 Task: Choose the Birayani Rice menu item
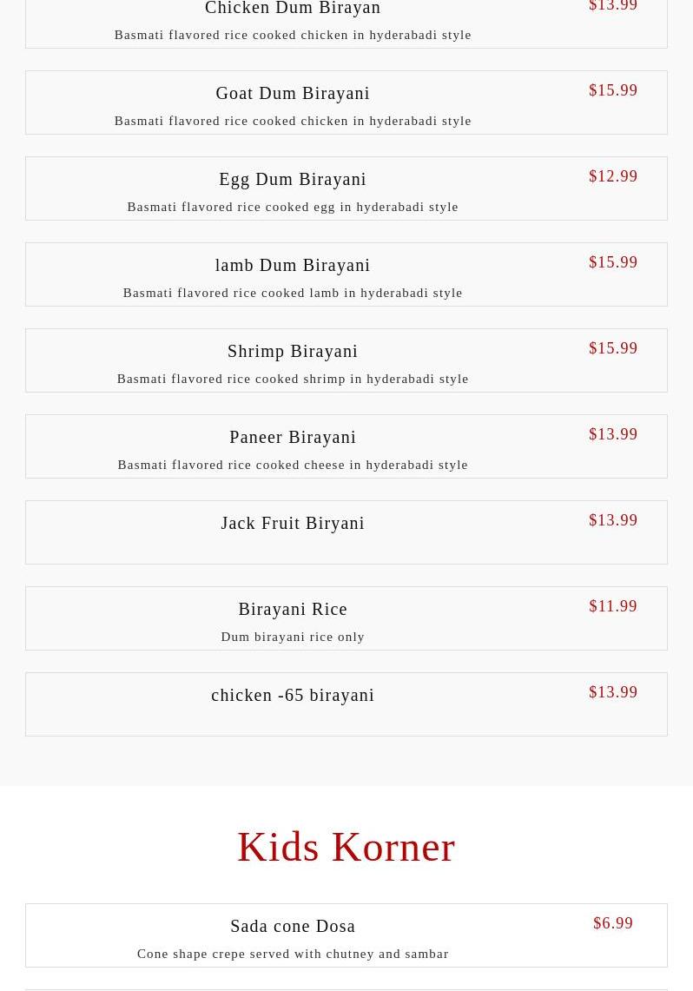click(x=293, y=609)
